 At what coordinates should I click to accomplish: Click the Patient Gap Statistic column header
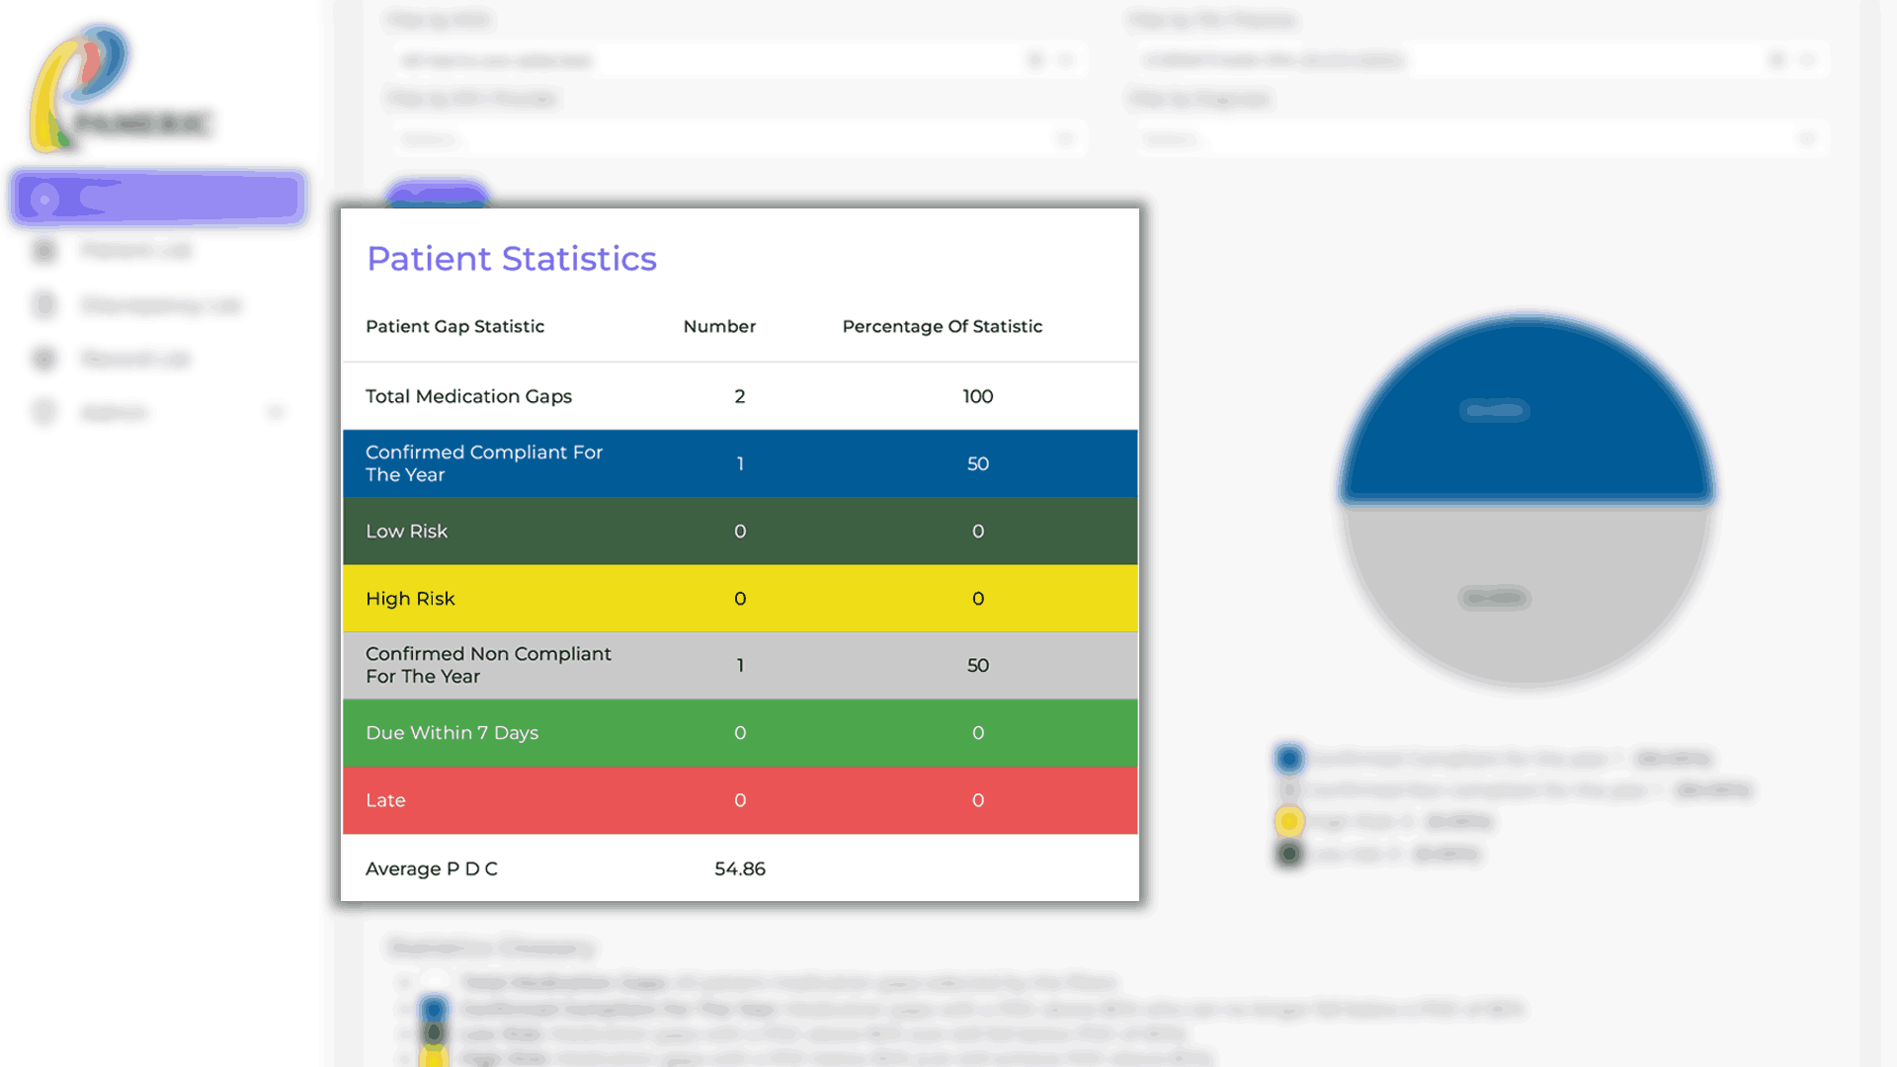point(454,326)
